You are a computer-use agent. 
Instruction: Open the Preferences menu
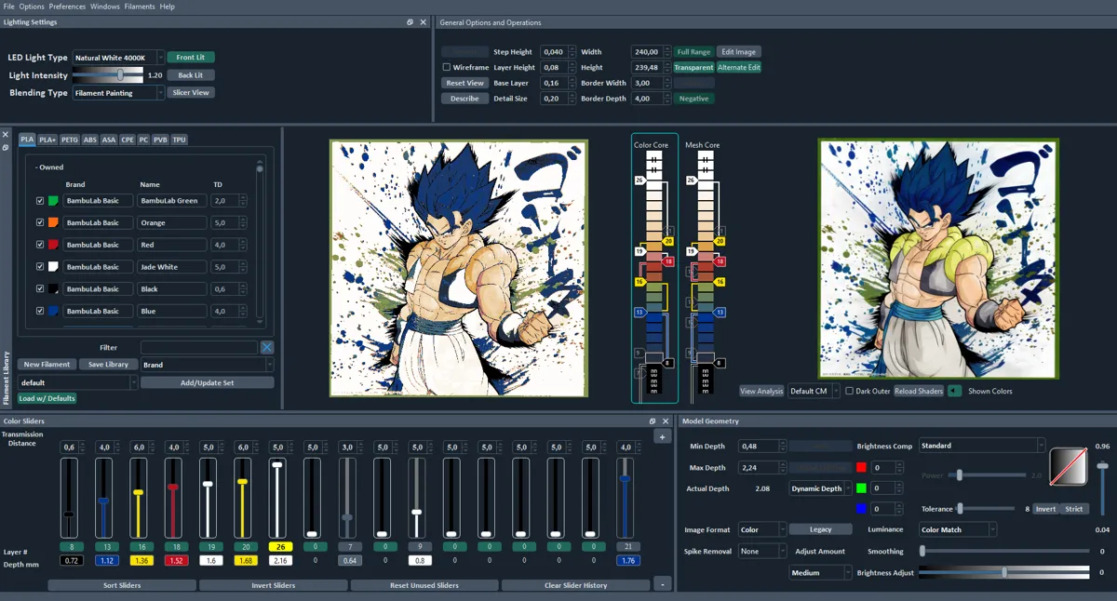(x=67, y=7)
